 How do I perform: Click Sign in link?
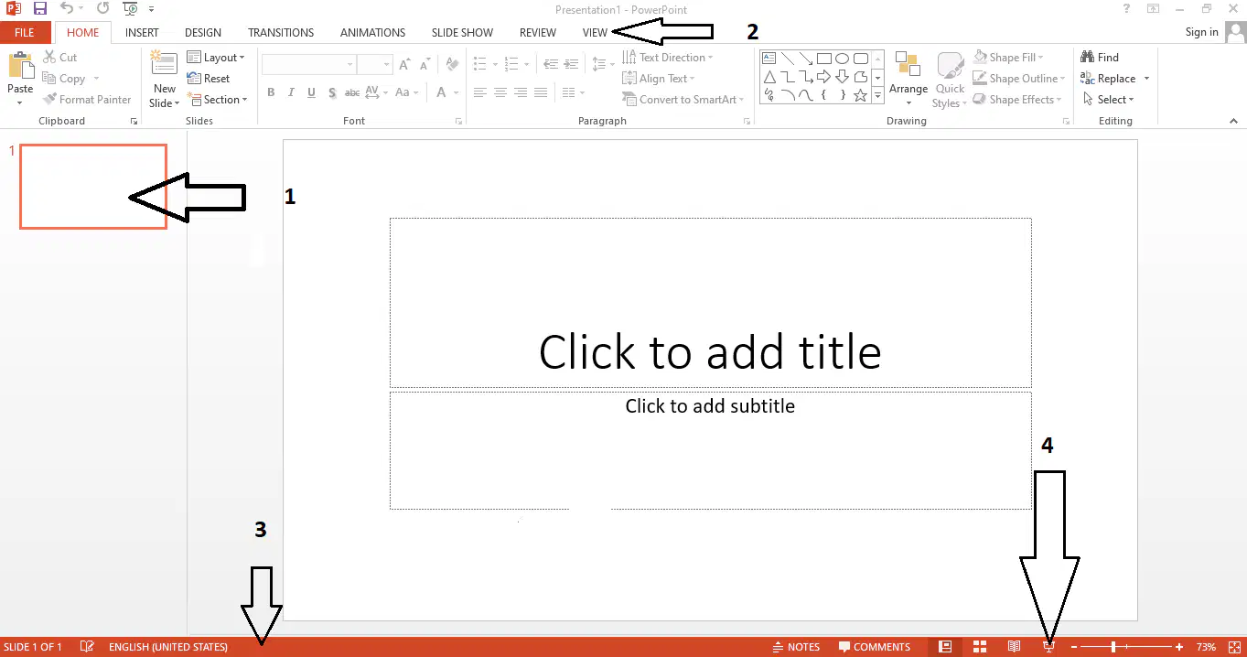[1201, 32]
